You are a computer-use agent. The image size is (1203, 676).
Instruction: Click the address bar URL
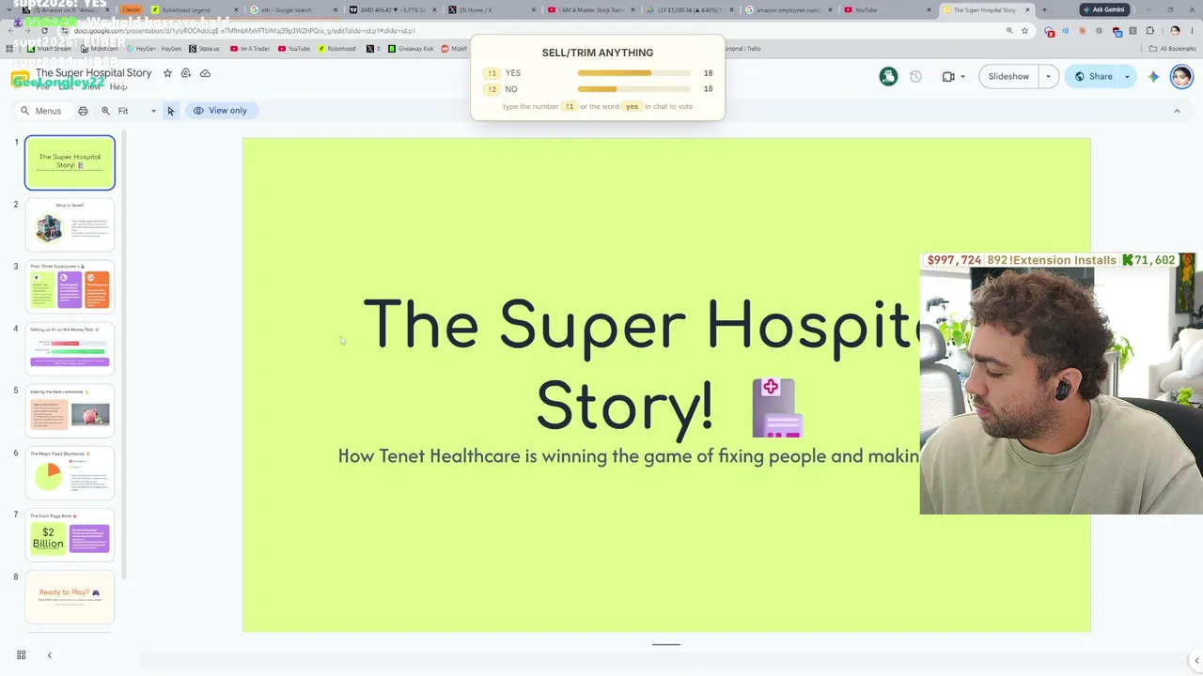(244, 31)
